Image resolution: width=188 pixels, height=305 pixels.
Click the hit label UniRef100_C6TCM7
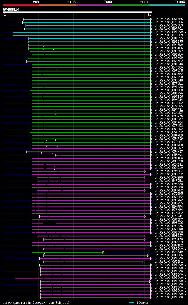point(169,220)
